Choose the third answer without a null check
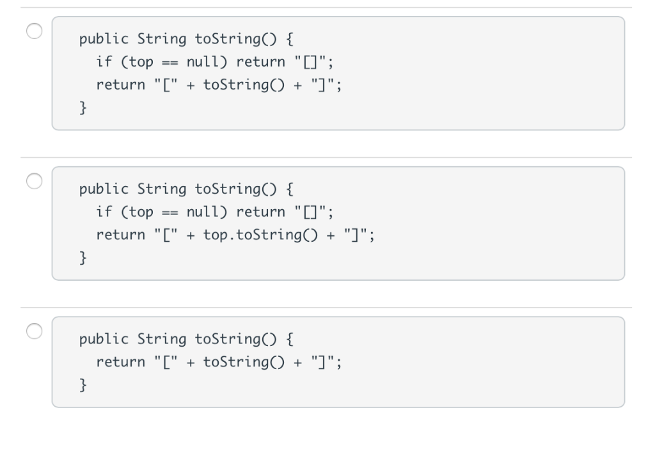The height and width of the screenshot is (456, 655). 34,332
